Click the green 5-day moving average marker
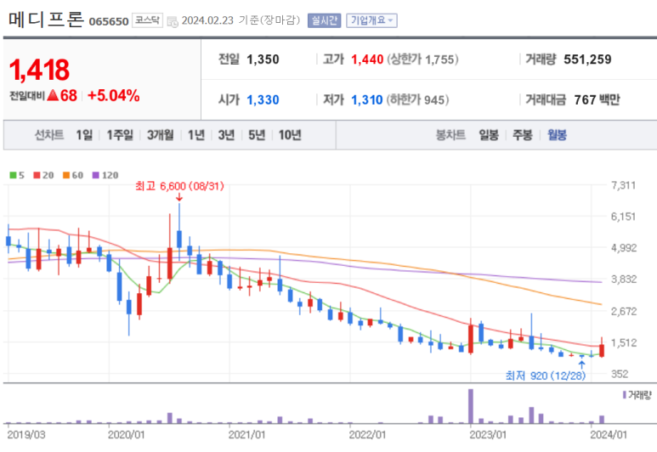This screenshot has height=452, width=657. (14, 176)
